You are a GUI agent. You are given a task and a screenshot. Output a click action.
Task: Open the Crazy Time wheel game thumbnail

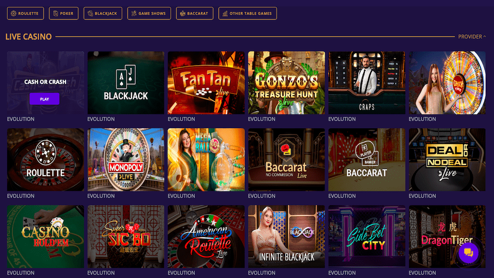coord(447,83)
